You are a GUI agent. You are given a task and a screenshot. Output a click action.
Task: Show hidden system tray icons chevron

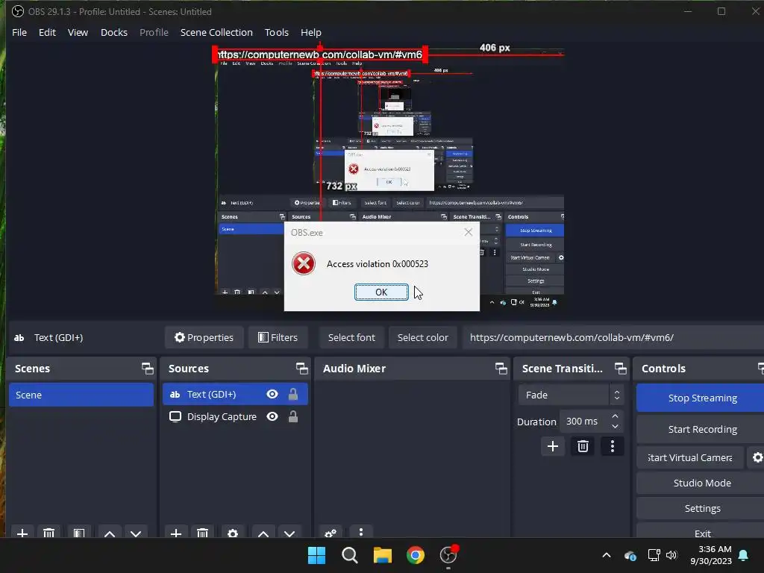(x=607, y=555)
